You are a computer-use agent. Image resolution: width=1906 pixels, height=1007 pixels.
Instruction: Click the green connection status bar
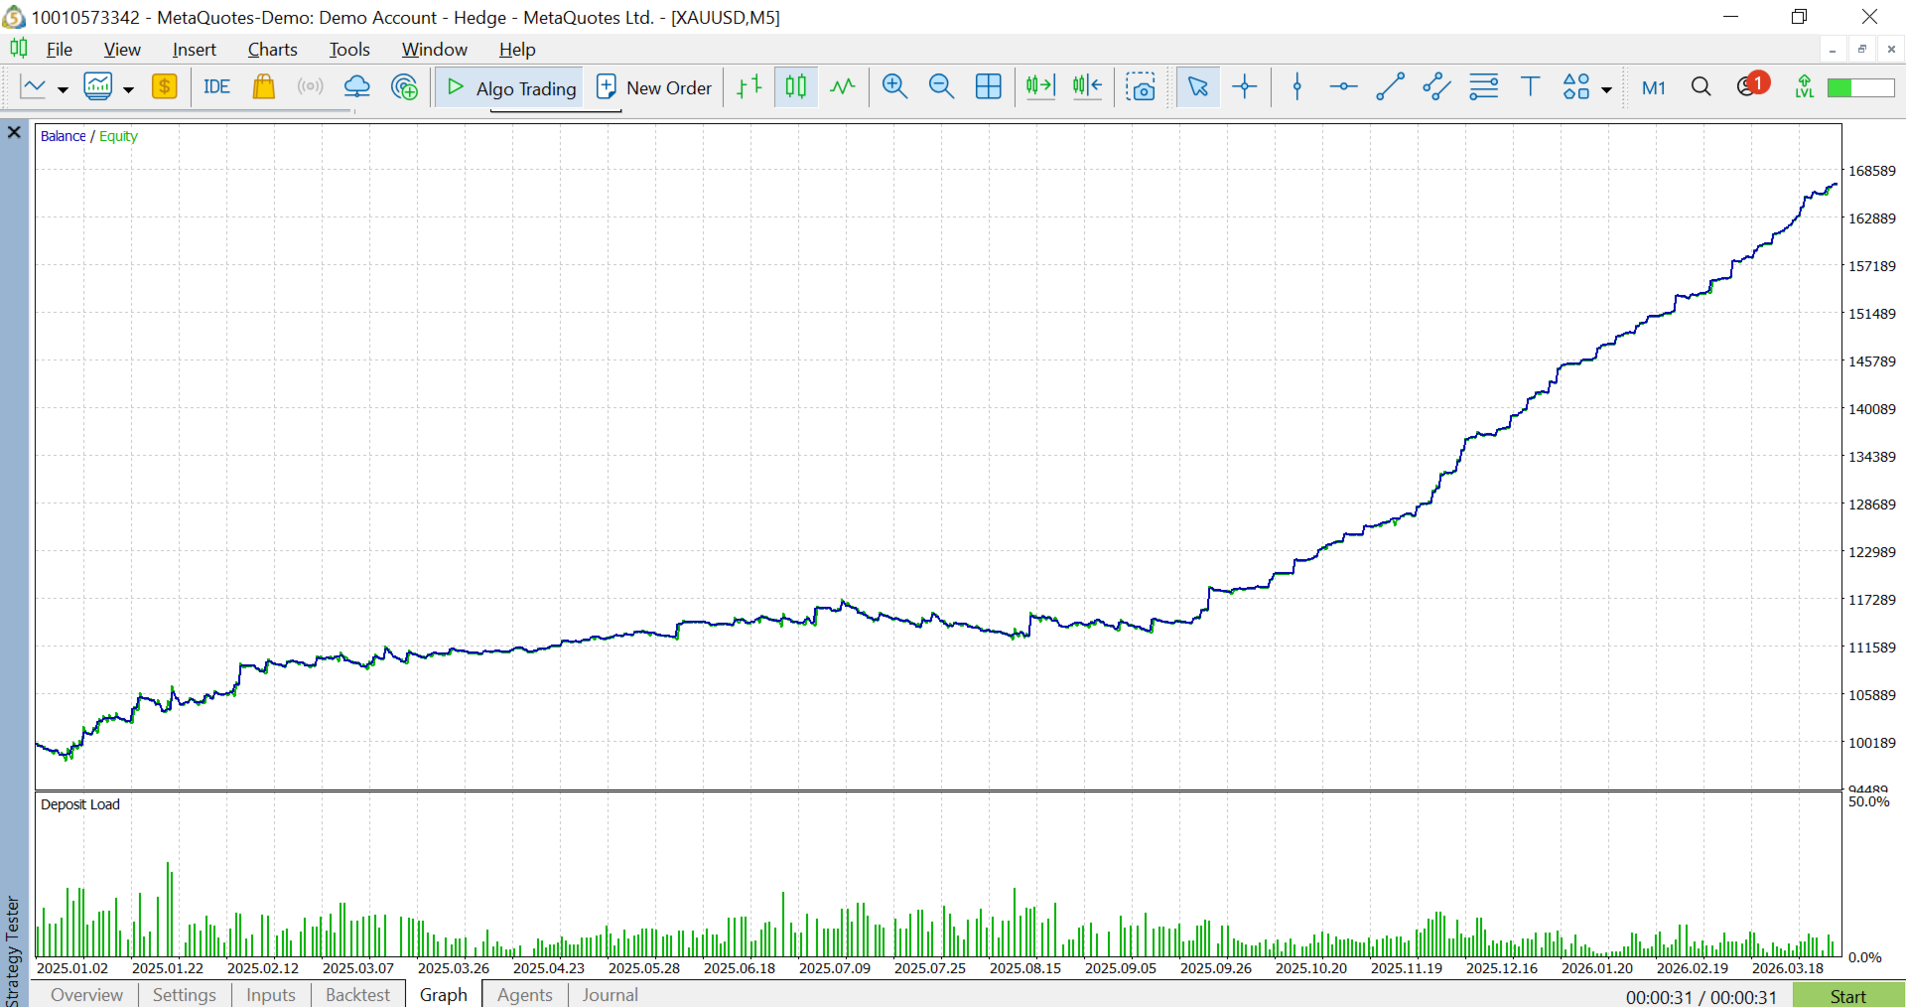pos(1860,87)
